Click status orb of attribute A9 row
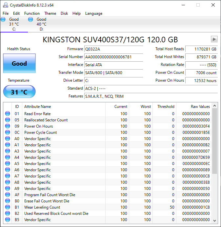This screenshot has height=227, width=221. point(8,188)
